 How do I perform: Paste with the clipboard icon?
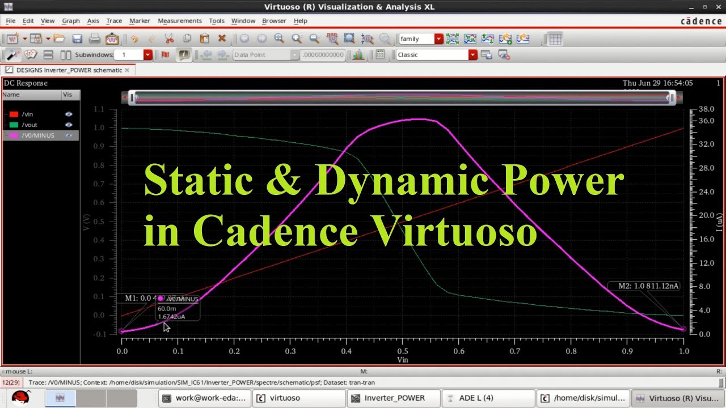pyautogui.click(x=205, y=39)
